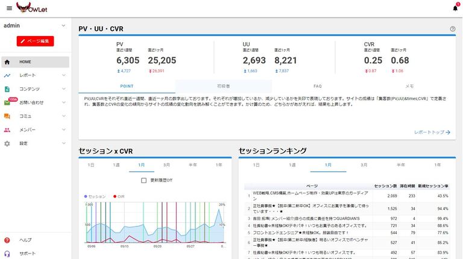Screen dimensions: 463x259
Task: Toggle CVR series in chart legend
Action: tap(120, 196)
